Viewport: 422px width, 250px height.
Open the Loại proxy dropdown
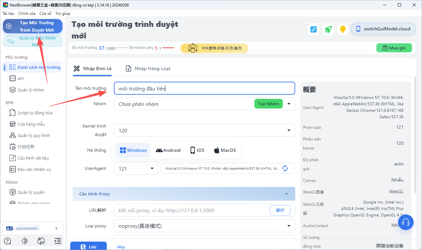(x=204, y=226)
